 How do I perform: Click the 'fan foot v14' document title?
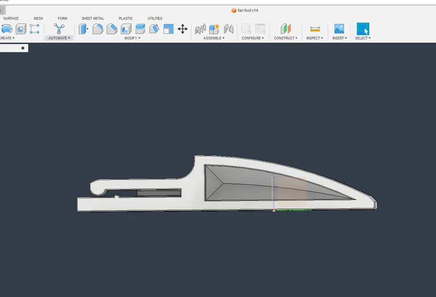[248, 10]
